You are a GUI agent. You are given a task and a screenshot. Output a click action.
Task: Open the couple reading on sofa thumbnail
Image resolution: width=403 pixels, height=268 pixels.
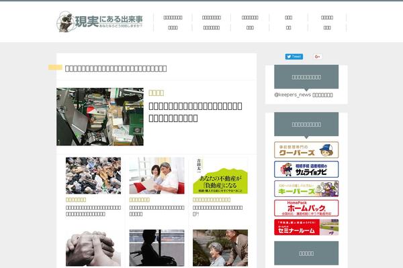156,176
